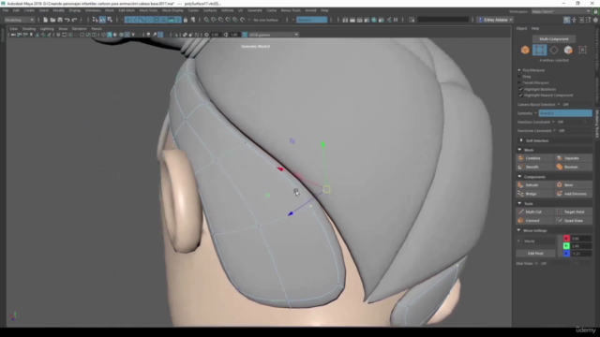The image size is (600, 337).
Task: Open the viewport Lighting menu
Action: pos(47,29)
